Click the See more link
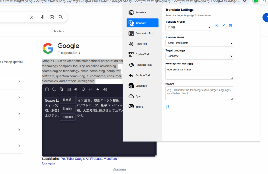 click(x=48, y=164)
